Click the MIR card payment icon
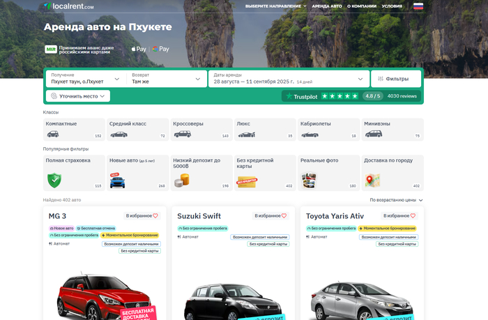This screenshot has width=488, height=320. point(51,49)
